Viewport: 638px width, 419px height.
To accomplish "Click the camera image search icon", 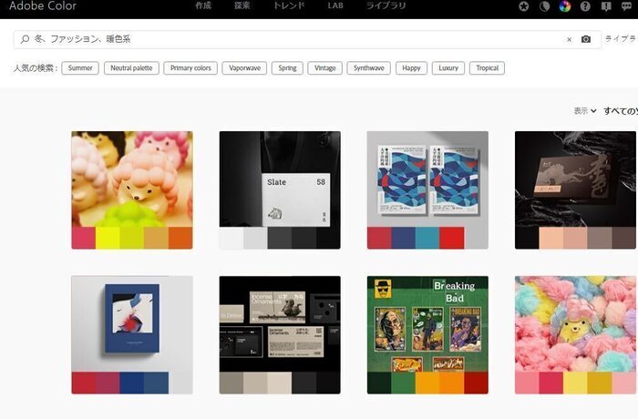I will click(x=586, y=39).
